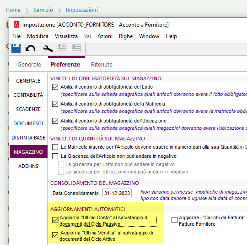Check Giacenza dell'Articolo non negativo checkbox

coord(55,156)
